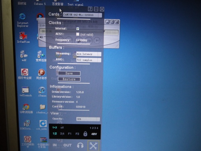
Task: Expand the Streaming buffer latency dropdown
Action: pyautogui.click(x=88, y=54)
